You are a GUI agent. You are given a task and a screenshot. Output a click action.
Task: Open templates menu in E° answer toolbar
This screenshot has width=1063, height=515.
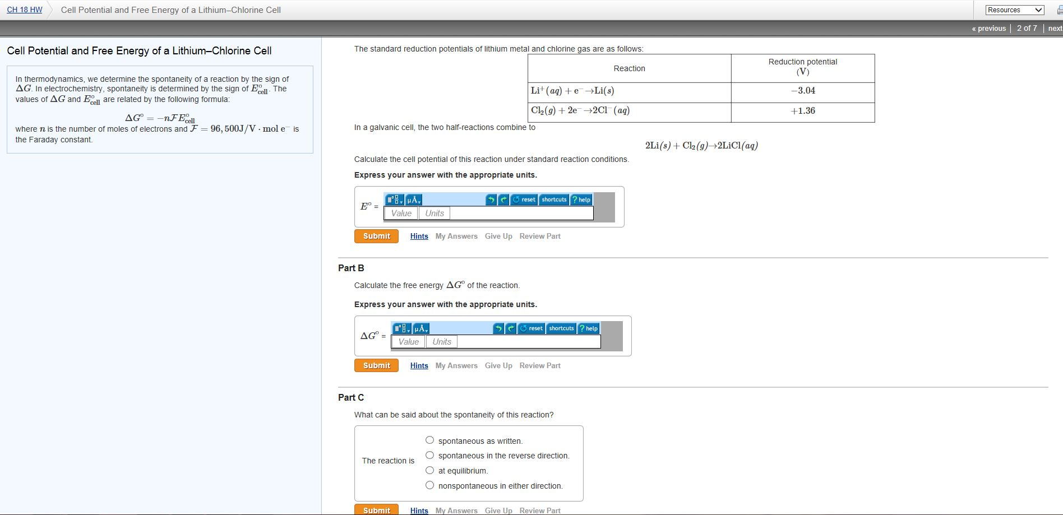pyautogui.click(x=395, y=199)
